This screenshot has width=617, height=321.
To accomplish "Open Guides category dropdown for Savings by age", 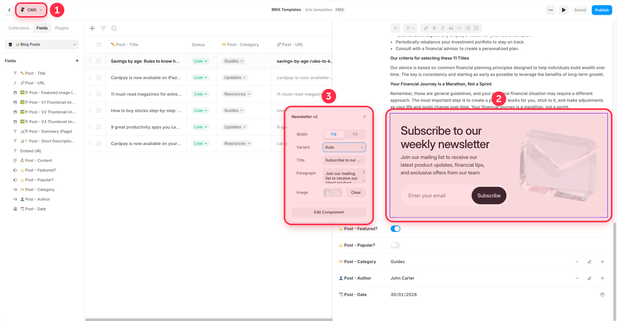I will click(234, 61).
